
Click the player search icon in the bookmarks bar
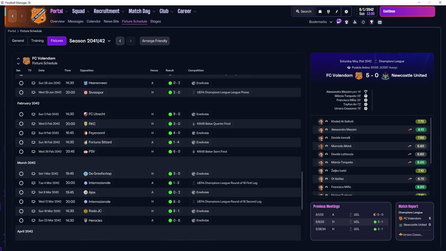click(355, 22)
